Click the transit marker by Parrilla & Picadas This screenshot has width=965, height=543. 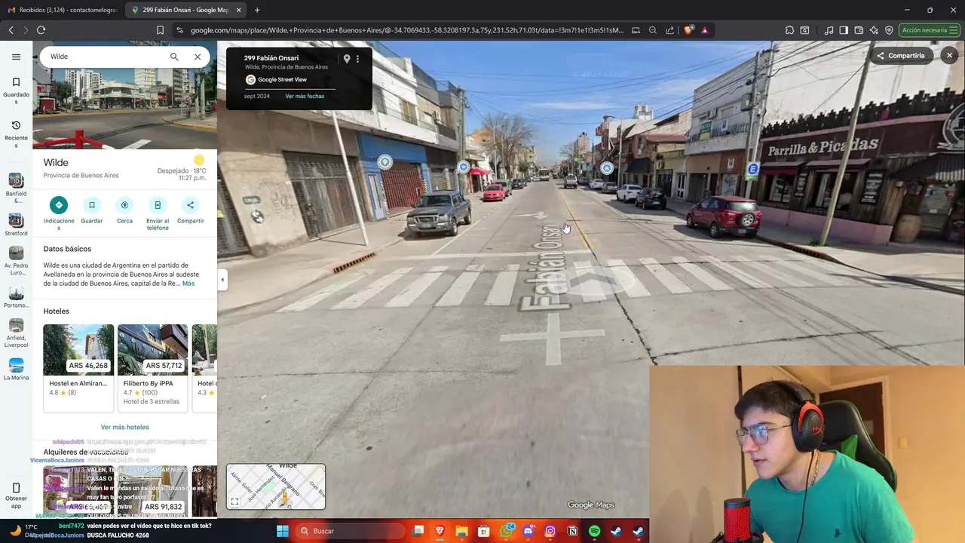(752, 170)
